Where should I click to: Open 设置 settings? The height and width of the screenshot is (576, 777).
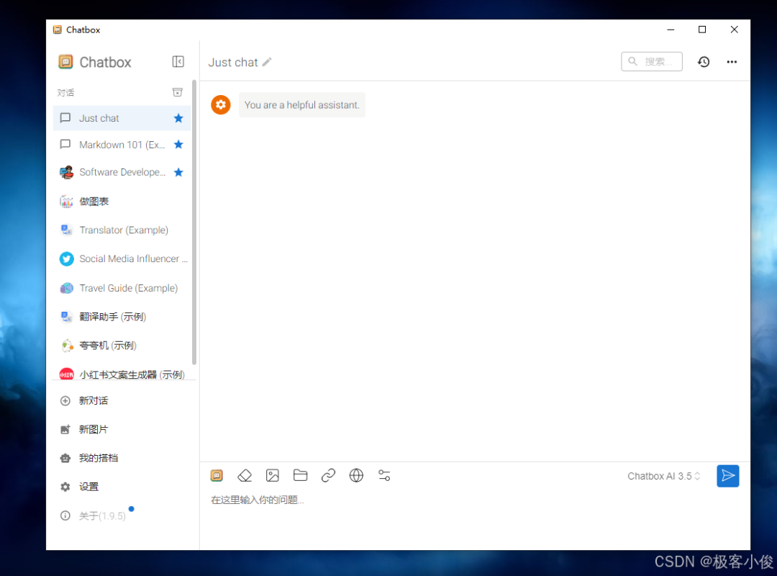122,487
